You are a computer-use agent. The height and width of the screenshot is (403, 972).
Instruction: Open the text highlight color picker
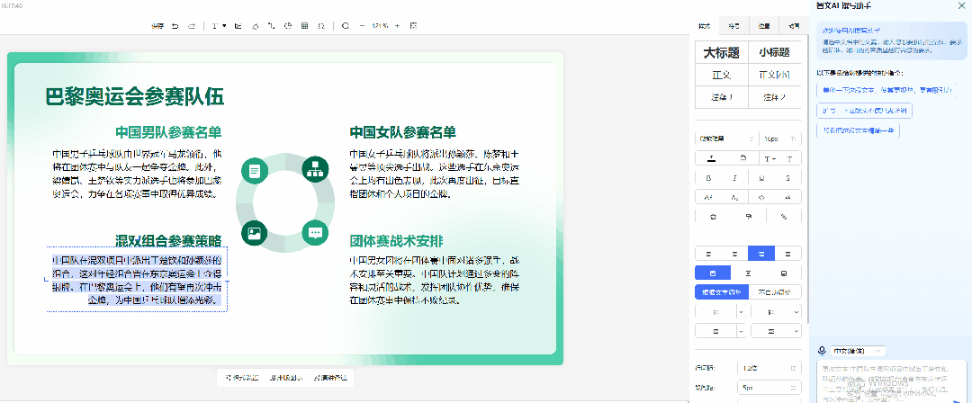(x=742, y=158)
